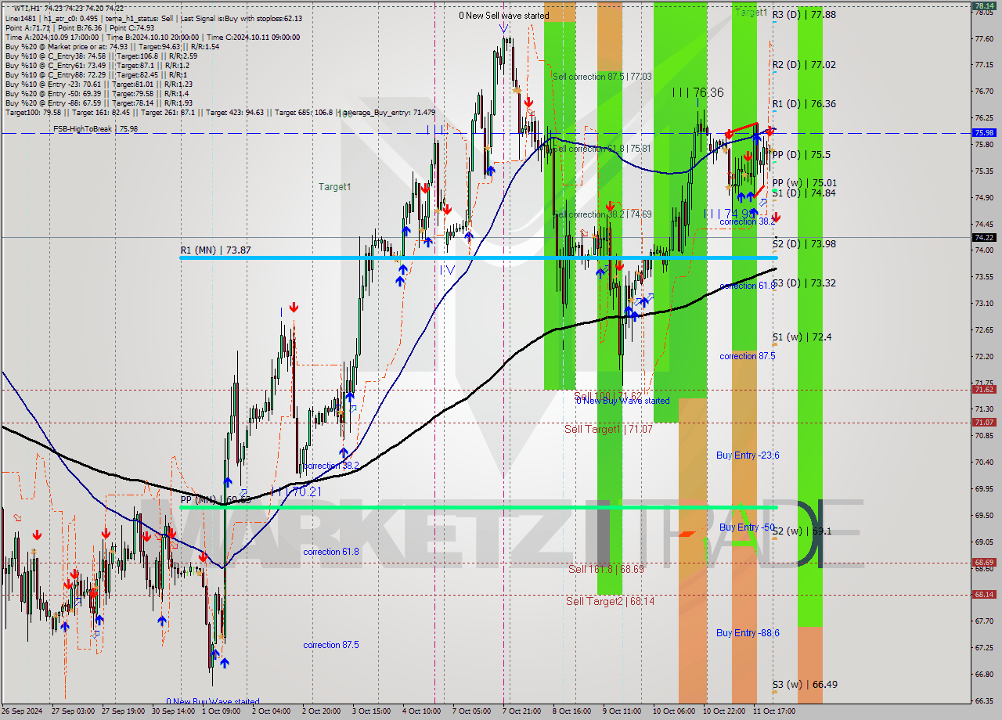Click the red 68.69 price tag on axis
The width and height of the screenshot is (1002, 720).
pyautogui.click(x=984, y=562)
